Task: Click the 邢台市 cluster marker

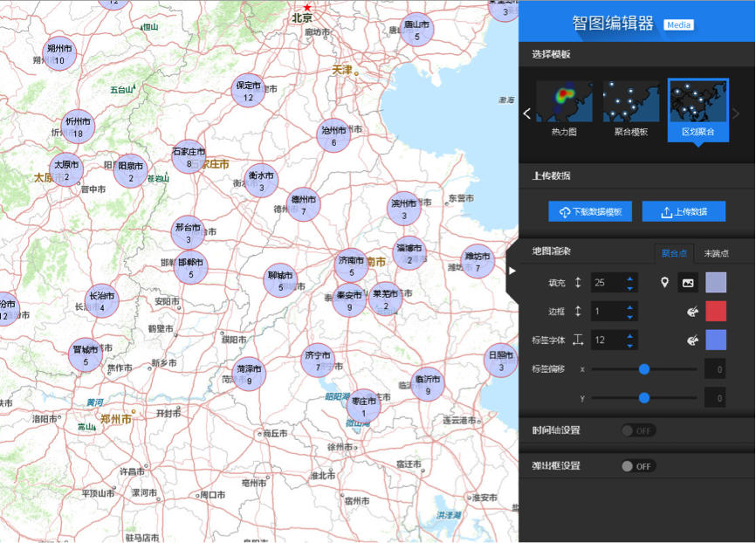Action: [188, 232]
